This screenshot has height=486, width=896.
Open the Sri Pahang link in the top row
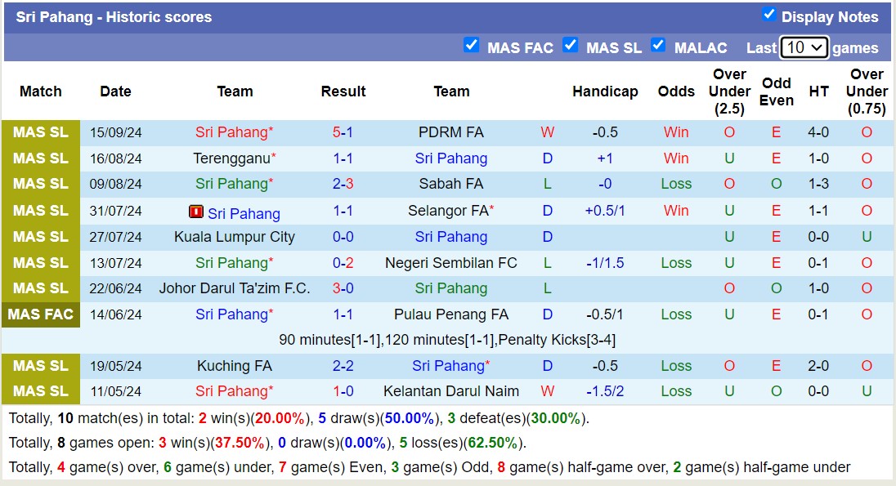coord(233,132)
